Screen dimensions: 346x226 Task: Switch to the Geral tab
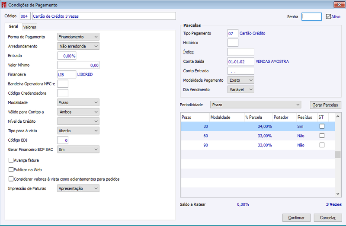(x=13, y=26)
